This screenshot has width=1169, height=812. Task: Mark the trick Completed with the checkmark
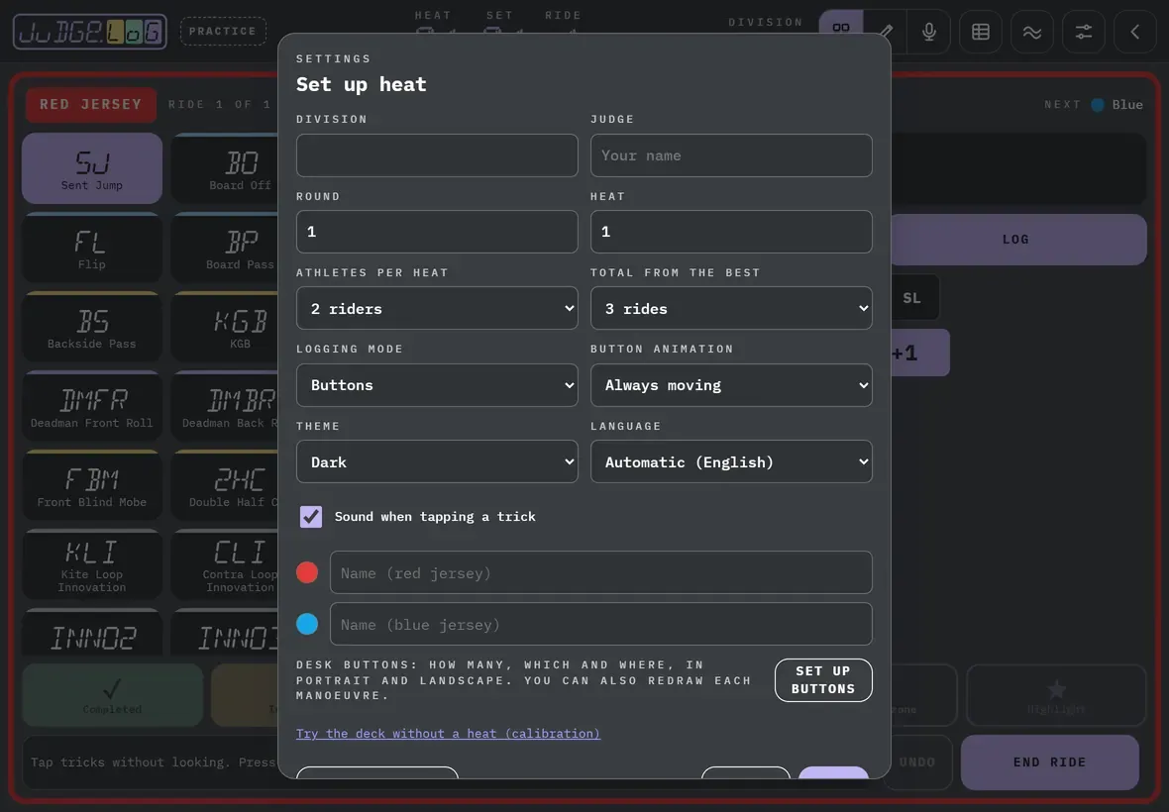coord(113,695)
